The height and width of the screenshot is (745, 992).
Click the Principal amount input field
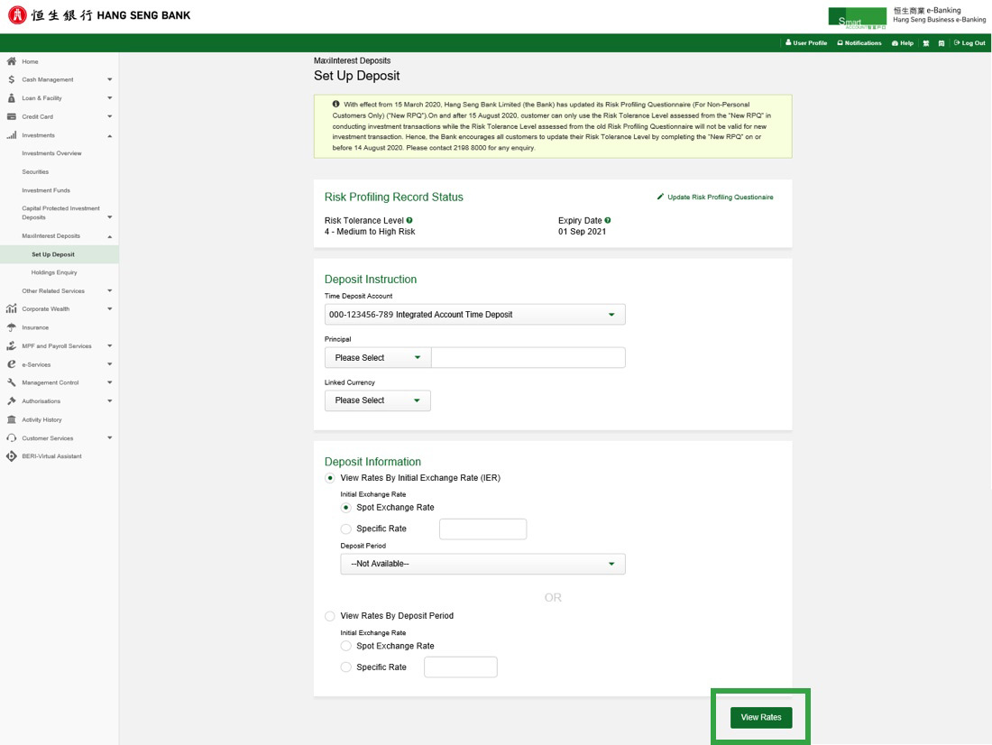click(x=528, y=358)
